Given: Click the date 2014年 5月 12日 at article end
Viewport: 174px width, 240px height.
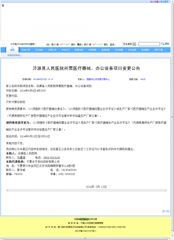Looking at the screenshot, I should (96, 187).
